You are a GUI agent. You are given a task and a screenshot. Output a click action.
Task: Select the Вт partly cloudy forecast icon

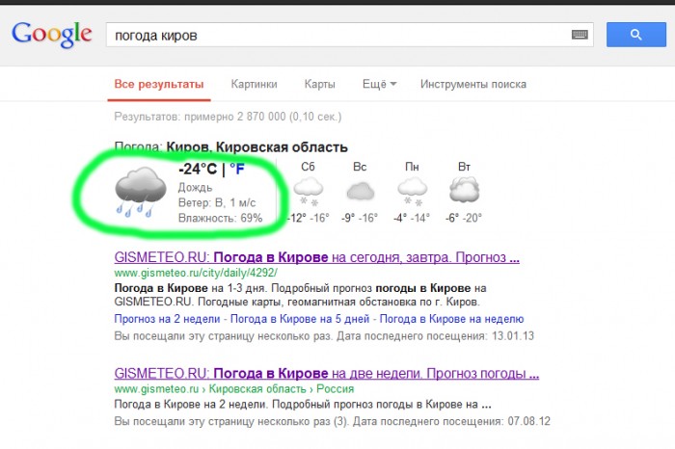tap(464, 189)
